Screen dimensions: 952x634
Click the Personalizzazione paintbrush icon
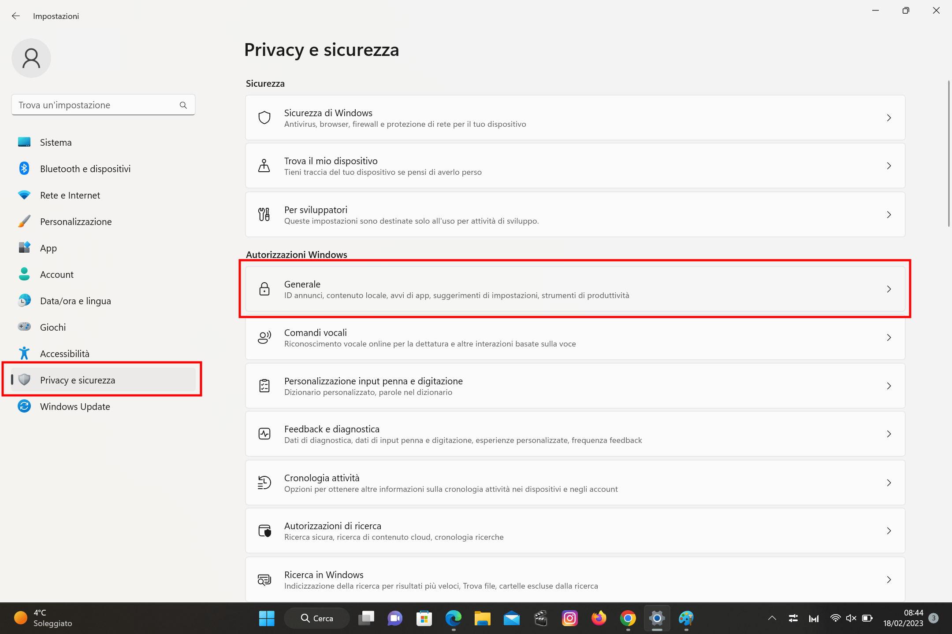tap(24, 221)
